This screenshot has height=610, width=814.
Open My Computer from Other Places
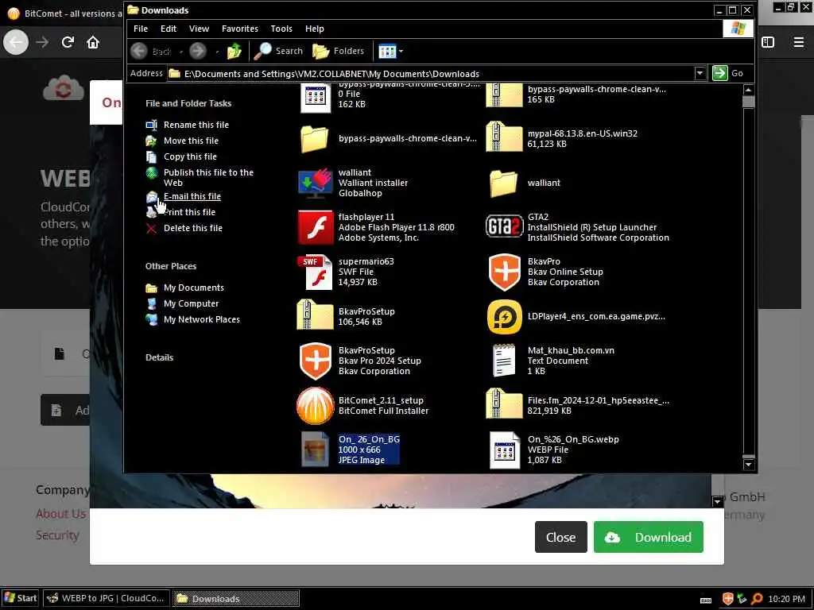[191, 303]
